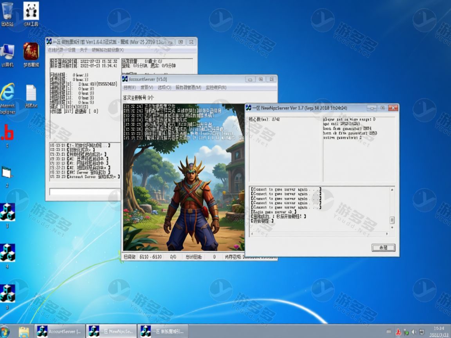
Task: Click the red tray icon in system tray
Action: click(x=399, y=332)
